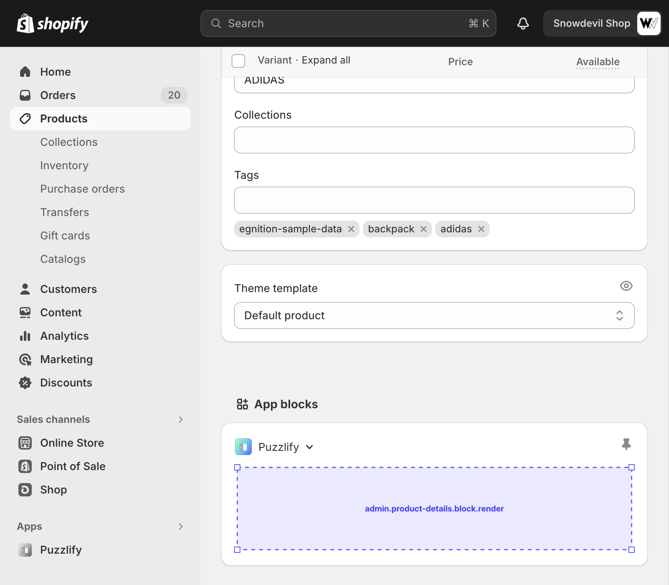Open Inventory under Products
This screenshot has width=669, height=585.
click(64, 165)
